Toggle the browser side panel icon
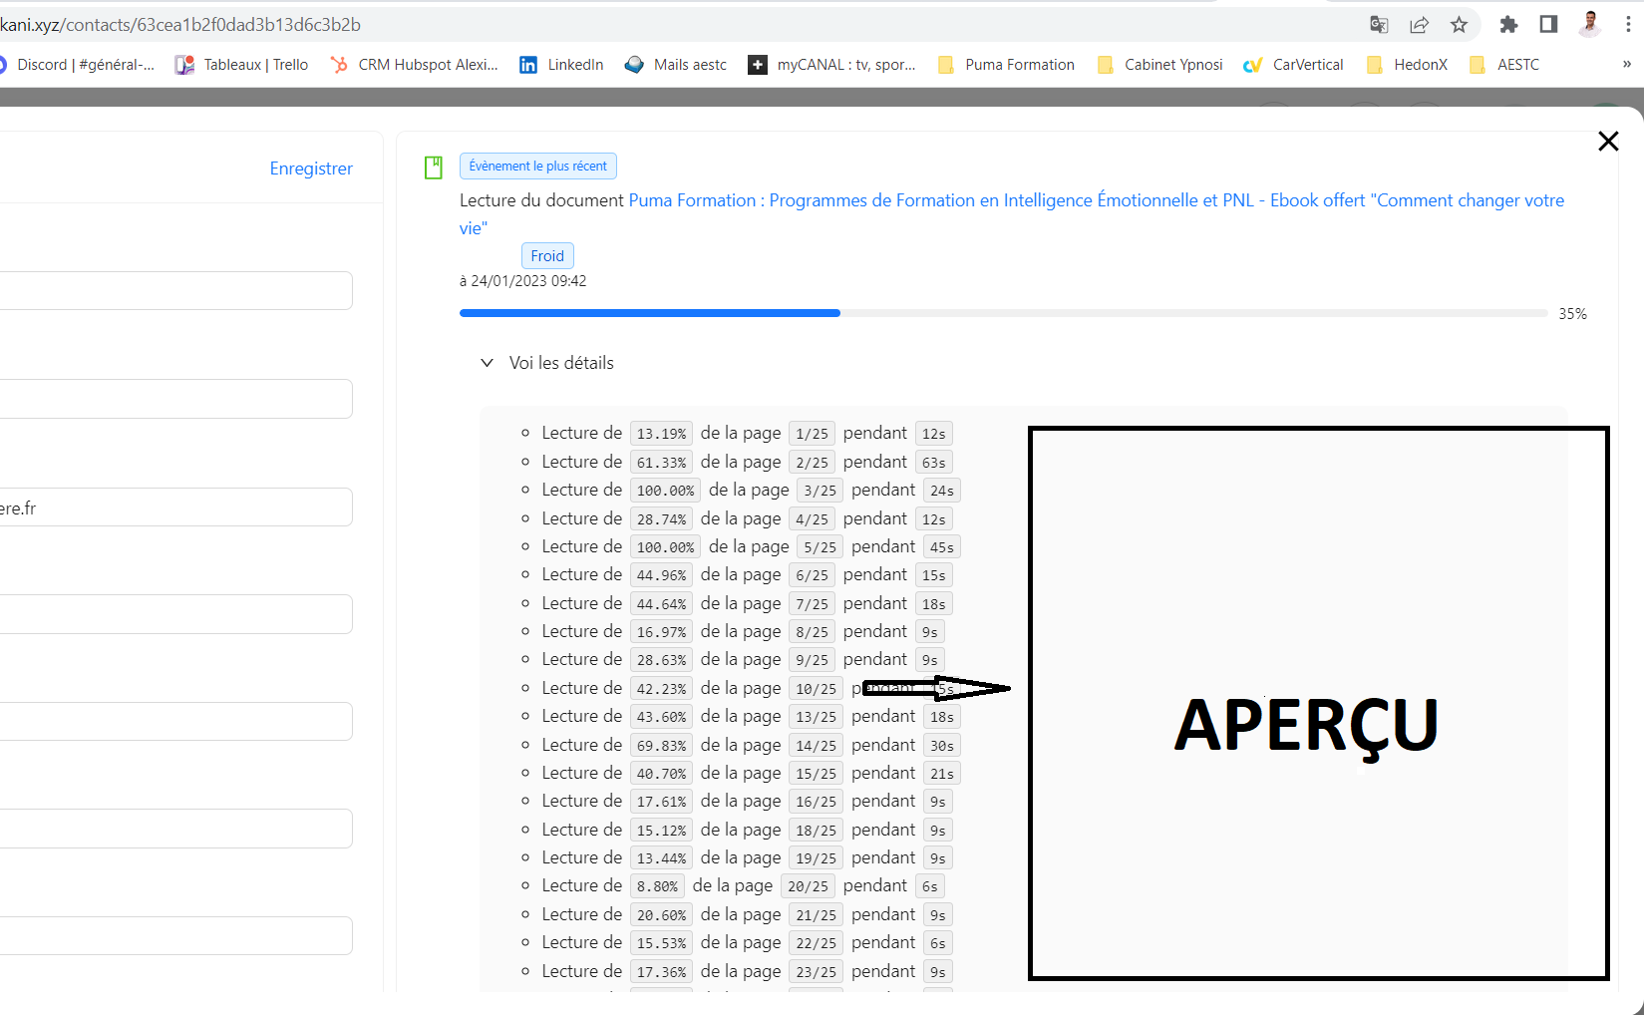This screenshot has height=1015, width=1644. [x=1548, y=25]
